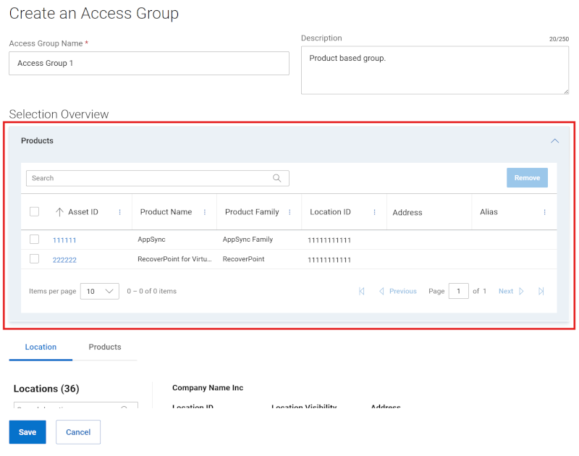
Task: Jump to first page using skip-to-start icon
Action: [x=361, y=291]
